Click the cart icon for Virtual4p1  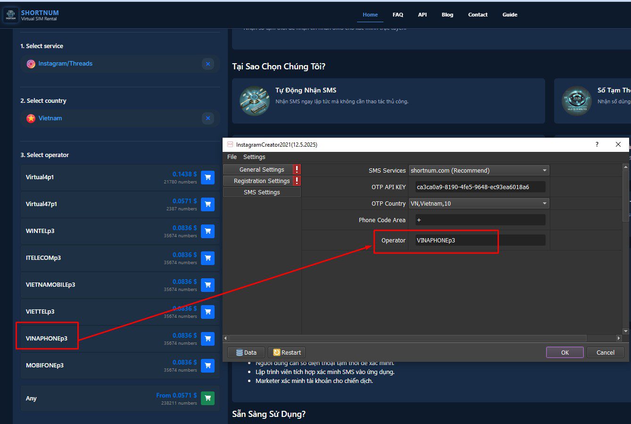pos(208,177)
